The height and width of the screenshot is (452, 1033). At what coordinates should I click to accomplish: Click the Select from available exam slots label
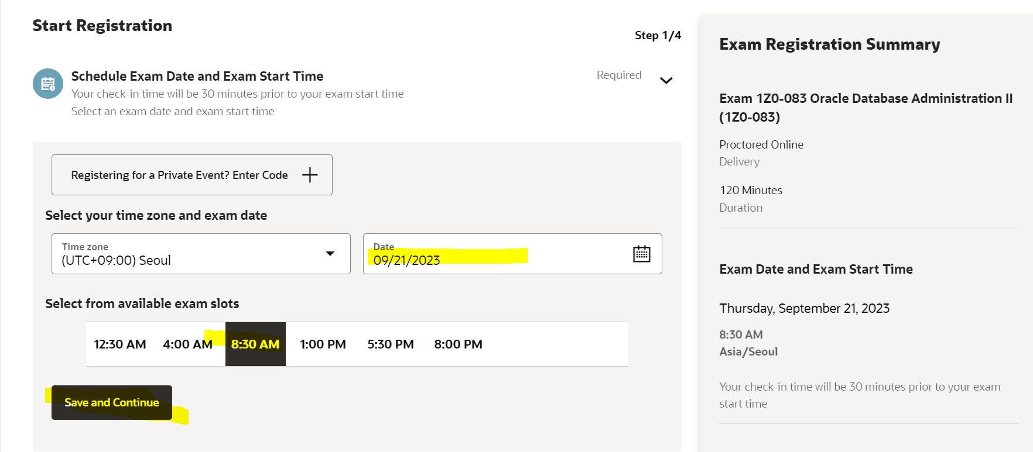(x=142, y=303)
